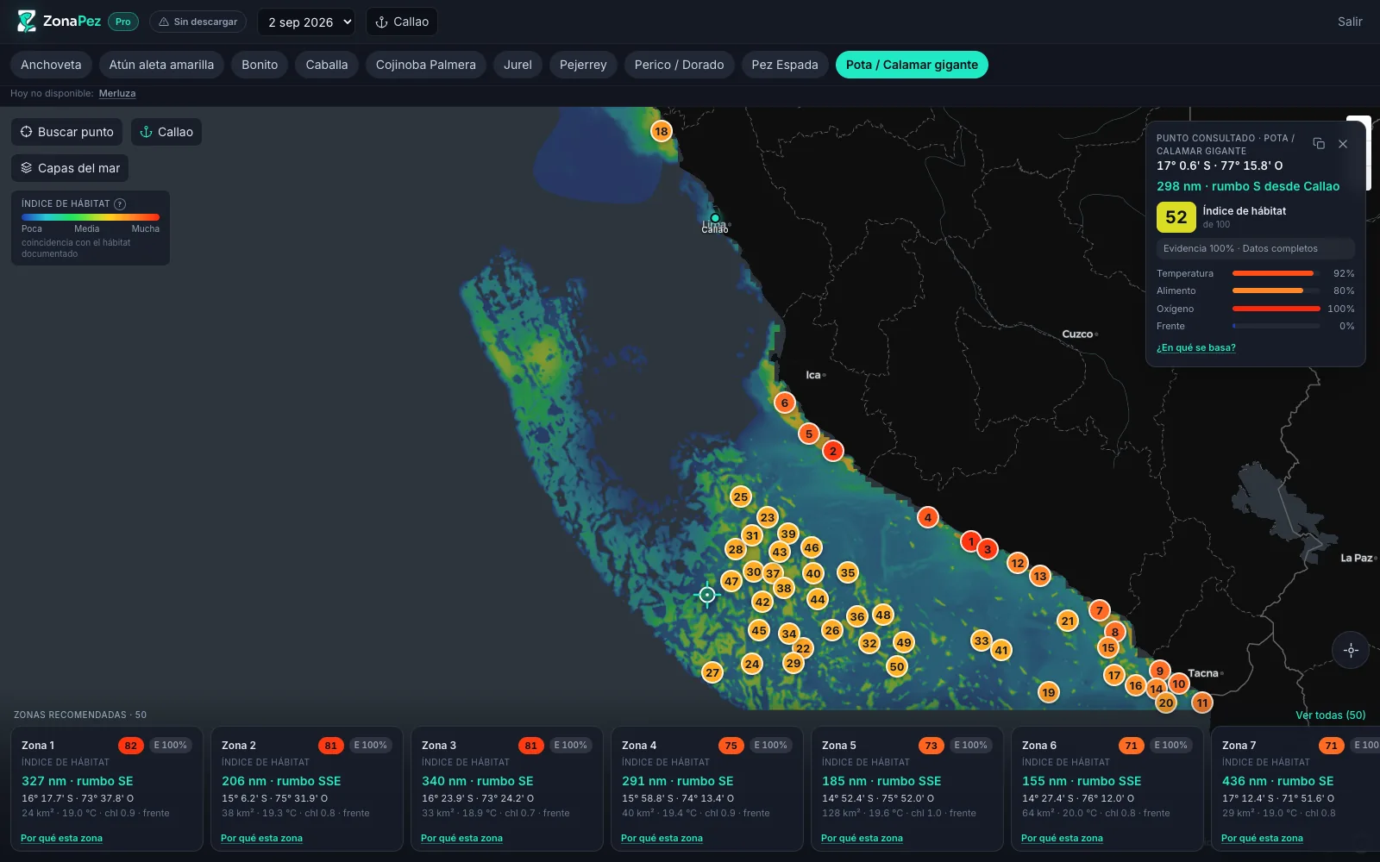Open the date dropdown 2 sep 2026
Viewport: 1380px width, 862px height.
pos(306,22)
